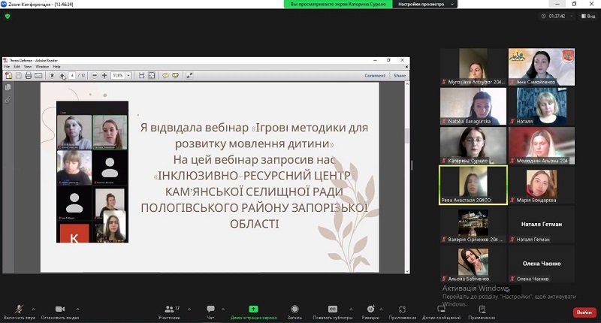
Task: Open the Window menu in Adobe Reader
Action: click(x=41, y=67)
